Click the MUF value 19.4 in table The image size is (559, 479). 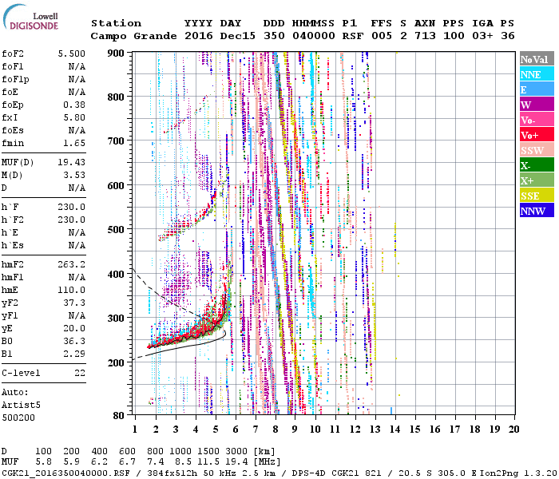236,462
